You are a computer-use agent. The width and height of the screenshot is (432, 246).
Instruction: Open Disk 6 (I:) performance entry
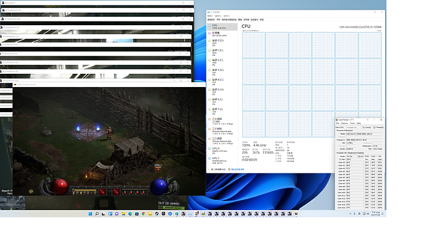[222, 101]
